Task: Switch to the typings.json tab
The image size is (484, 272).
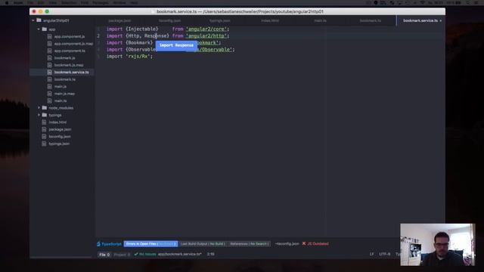Action: (x=220, y=20)
